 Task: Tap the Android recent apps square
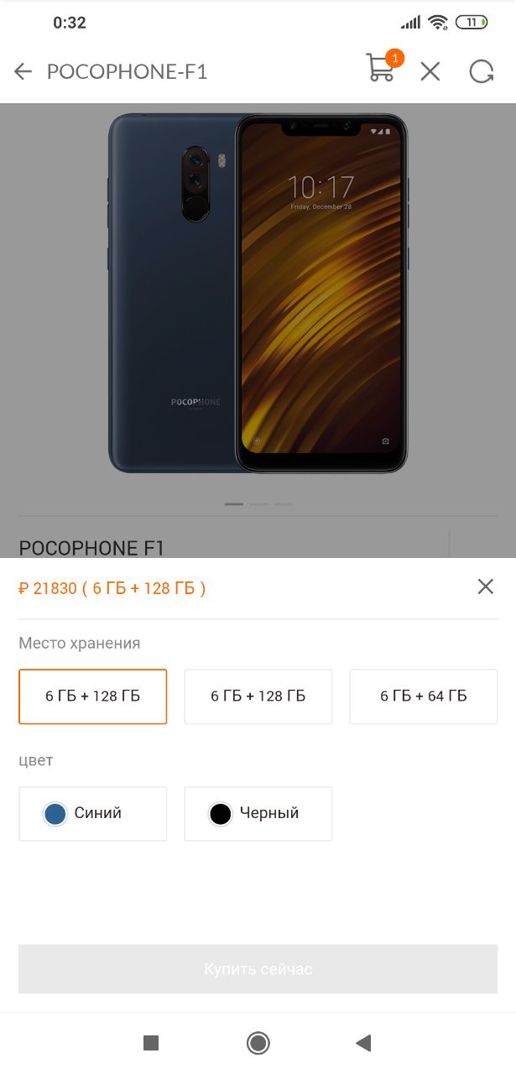151,1043
